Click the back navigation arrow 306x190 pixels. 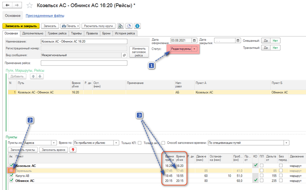click(7, 5)
